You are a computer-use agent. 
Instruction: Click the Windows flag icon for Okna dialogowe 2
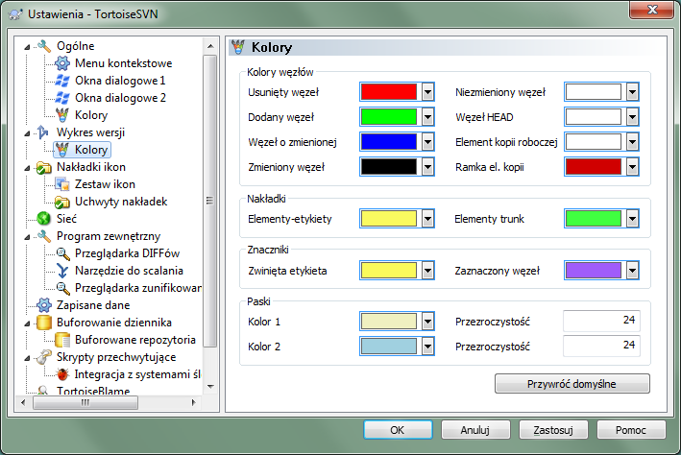click(x=62, y=98)
